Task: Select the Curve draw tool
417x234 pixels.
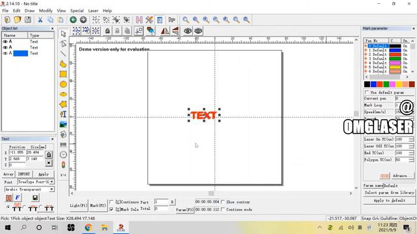Action: [x=63, y=64]
